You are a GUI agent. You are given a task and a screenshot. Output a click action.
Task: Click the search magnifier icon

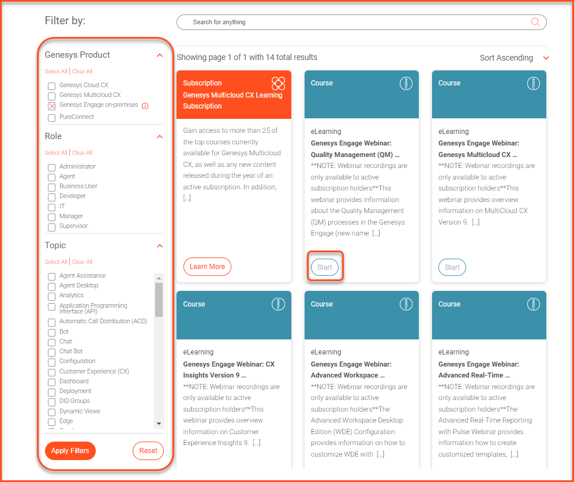535,22
